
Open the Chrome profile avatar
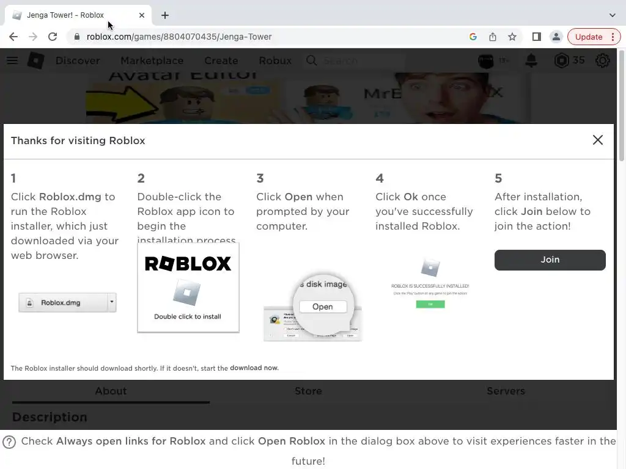tap(556, 37)
